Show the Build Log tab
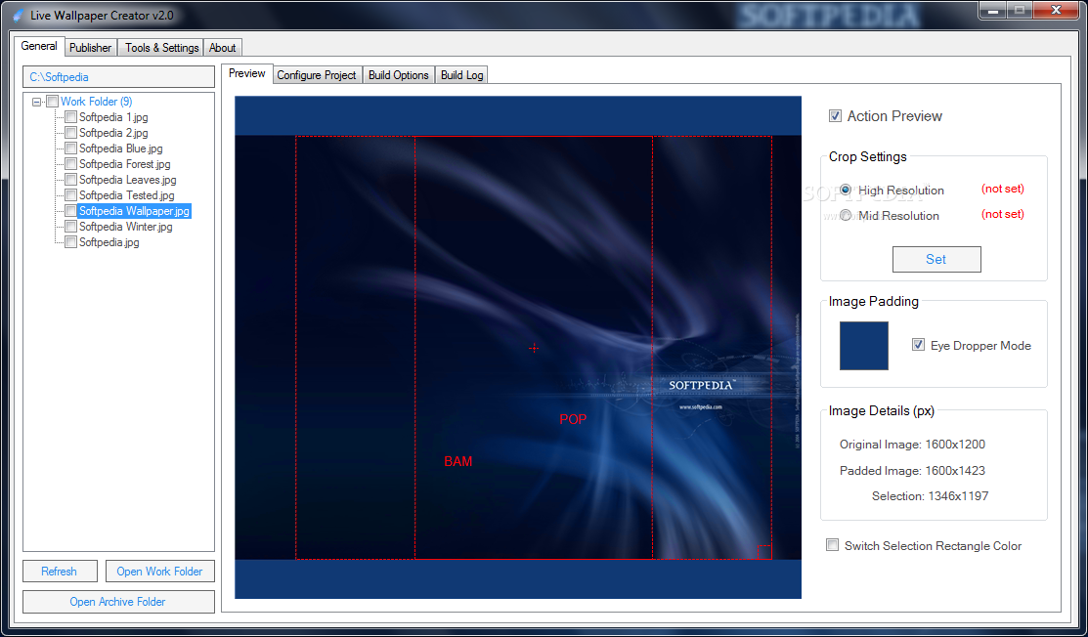Screen dimensions: 1088x637 pyautogui.click(x=462, y=75)
